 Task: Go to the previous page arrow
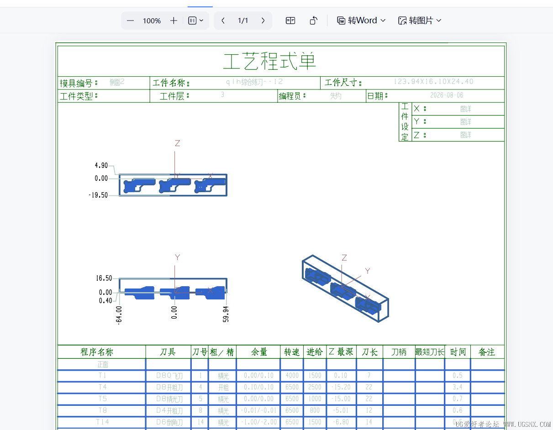coord(223,21)
